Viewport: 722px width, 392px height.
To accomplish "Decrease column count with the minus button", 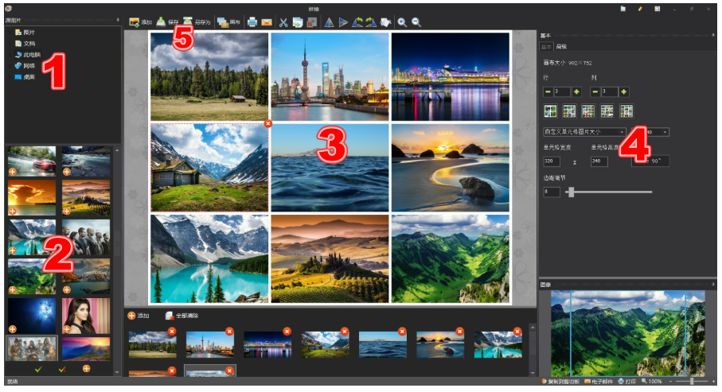I will coord(595,92).
